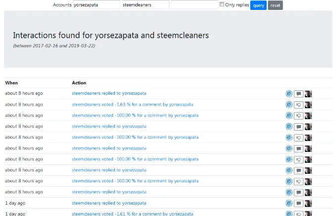Image resolution: width=336 pixels, height=216 pixels.
Task: Open yorsezapata avatar in the -1.63 % vote row
Action: [308, 104]
